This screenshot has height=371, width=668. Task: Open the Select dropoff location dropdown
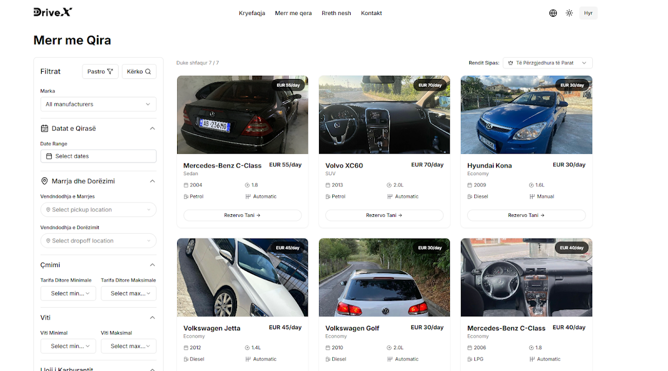pyautogui.click(x=99, y=241)
